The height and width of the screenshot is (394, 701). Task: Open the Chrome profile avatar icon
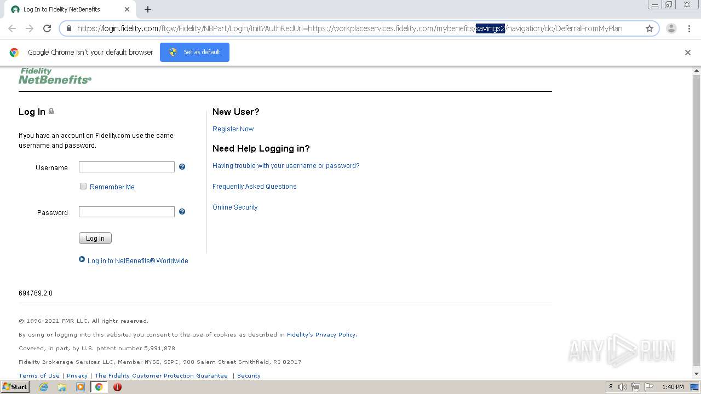[671, 28]
